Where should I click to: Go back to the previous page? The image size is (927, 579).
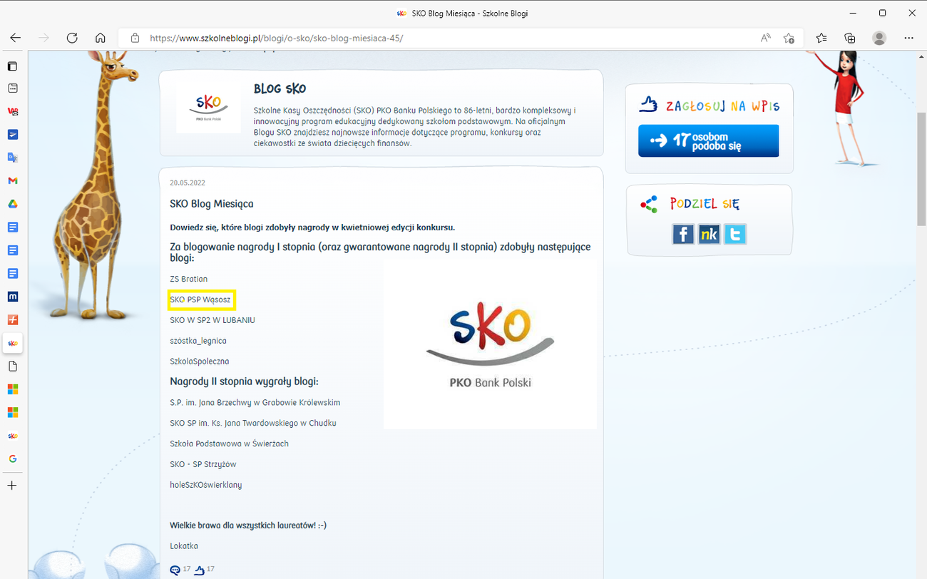coord(15,38)
